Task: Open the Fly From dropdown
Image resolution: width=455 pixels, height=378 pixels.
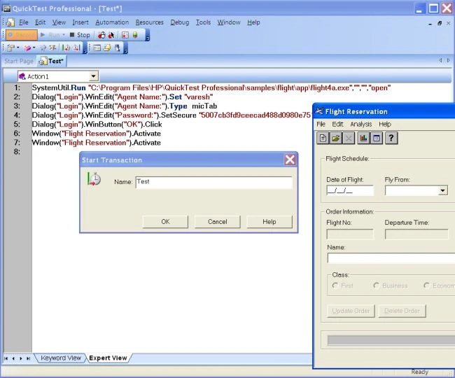Action: pyautogui.click(x=442, y=190)
